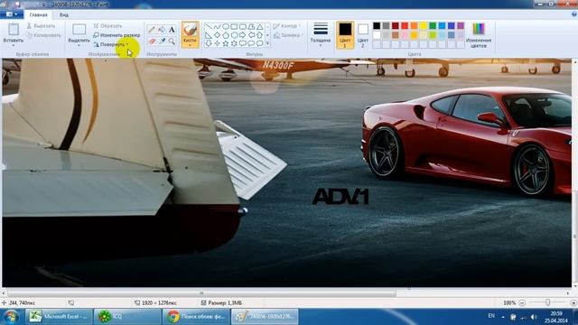Click the zoom level slider
This screenshot has width=578, height=325.
[548, 302]
